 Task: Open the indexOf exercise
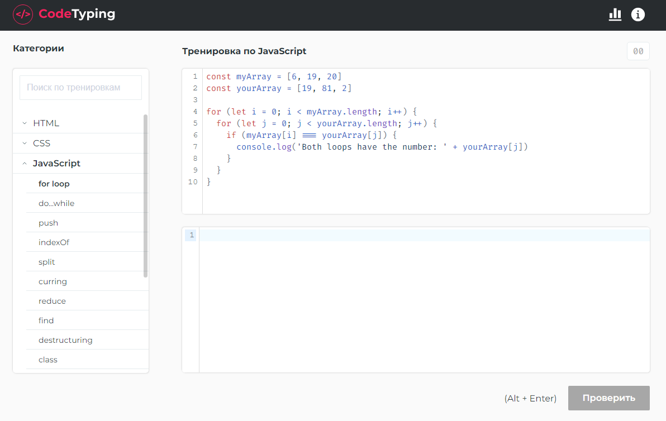pyautogui.click(x=55, y=242)
